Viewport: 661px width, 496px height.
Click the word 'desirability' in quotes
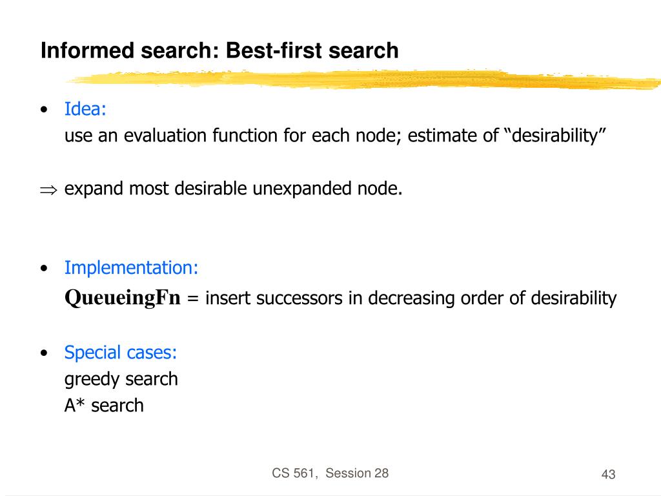(x=553, y=136)
